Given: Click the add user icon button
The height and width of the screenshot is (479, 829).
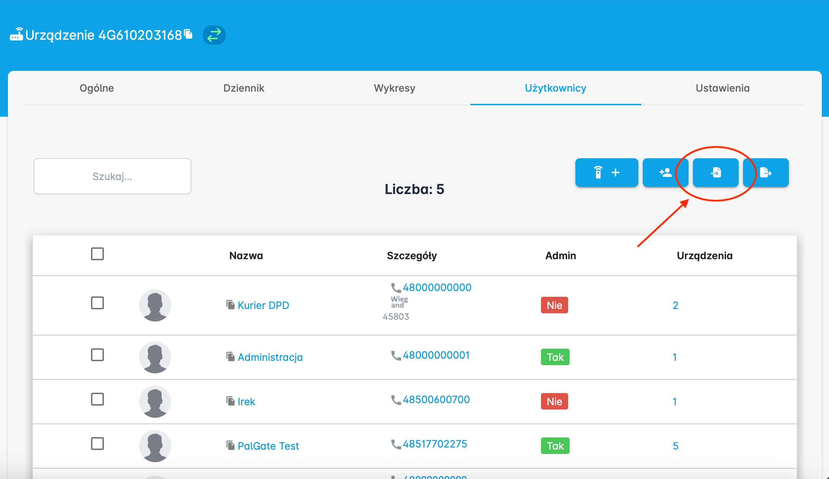Looking at the screenshot, I should [x=665, y=173].
